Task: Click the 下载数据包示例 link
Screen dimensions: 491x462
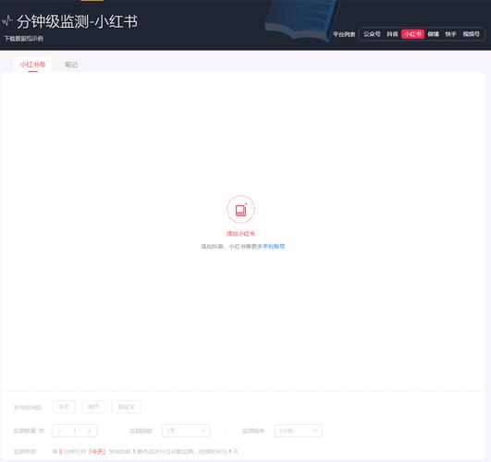Action: (24, 39)
